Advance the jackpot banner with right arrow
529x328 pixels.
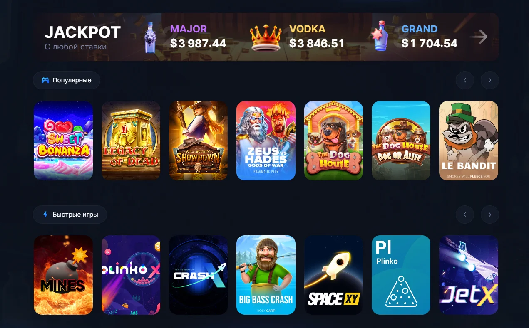tap(479, 37)
